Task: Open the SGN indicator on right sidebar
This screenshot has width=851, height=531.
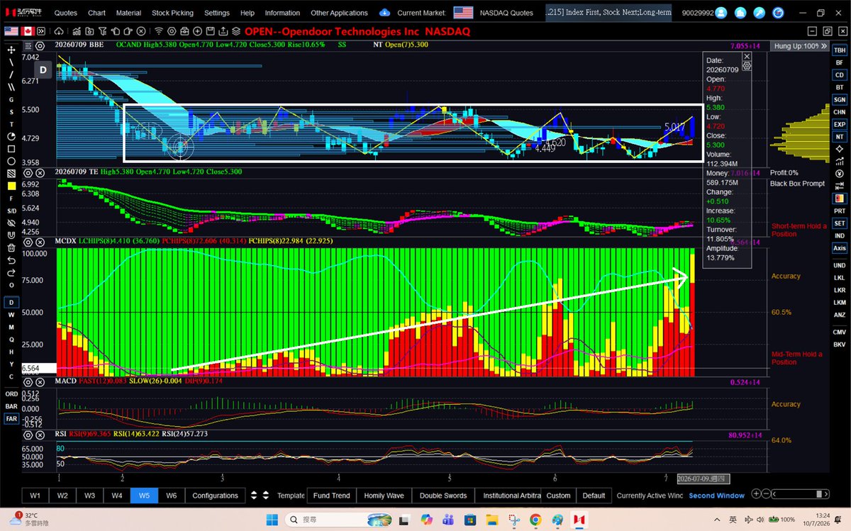Action: click(x=840, y=99)
